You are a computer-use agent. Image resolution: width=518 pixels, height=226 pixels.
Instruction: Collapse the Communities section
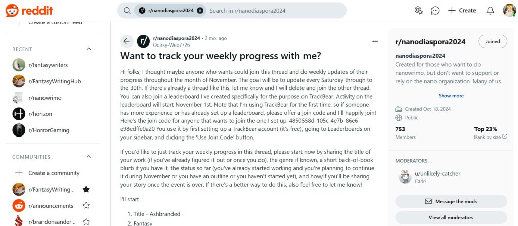coord(89,157)
